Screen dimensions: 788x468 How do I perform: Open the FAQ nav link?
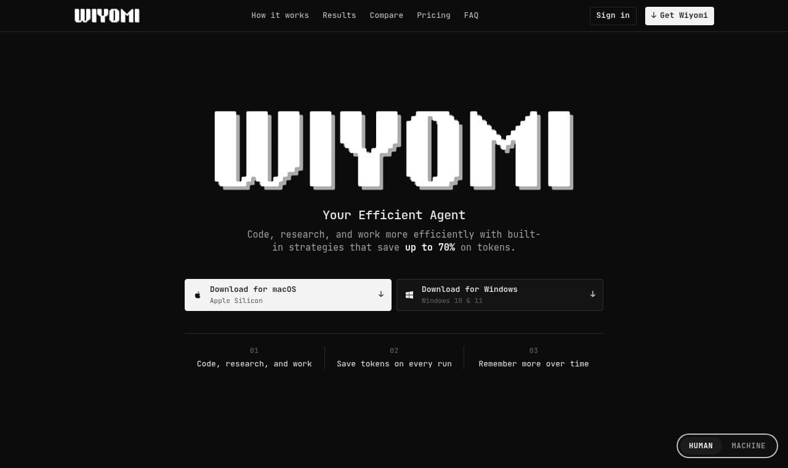click(x=471, y=15)
